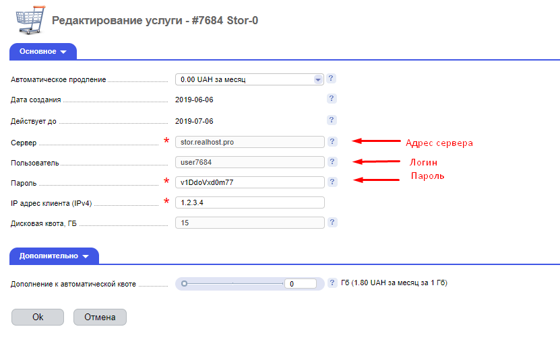Move the additional quota slider handle
The height and width of the screenshot is (337, 560).
click(x=184, y=284)
